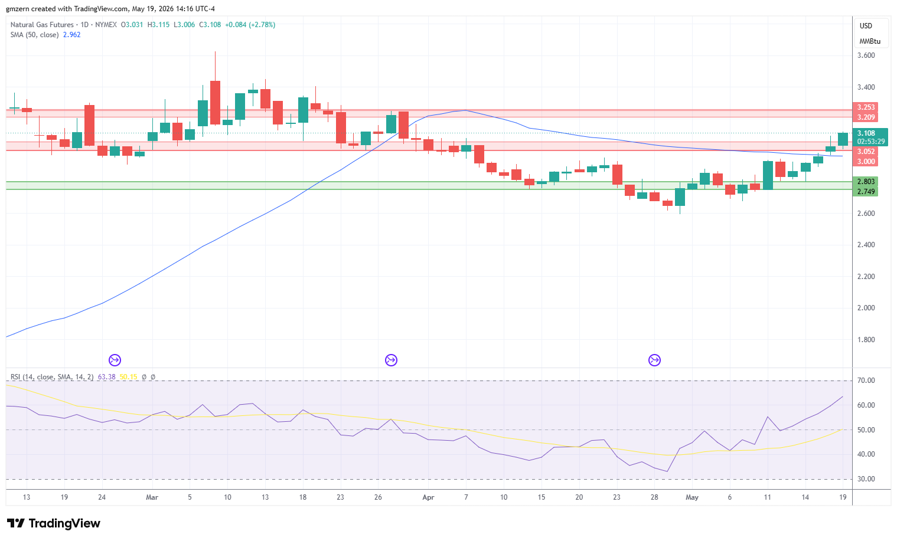Screen dimensions: 897x541
Task: Click the 70.00 RSI axis level
Action: (x=866, y=381)
